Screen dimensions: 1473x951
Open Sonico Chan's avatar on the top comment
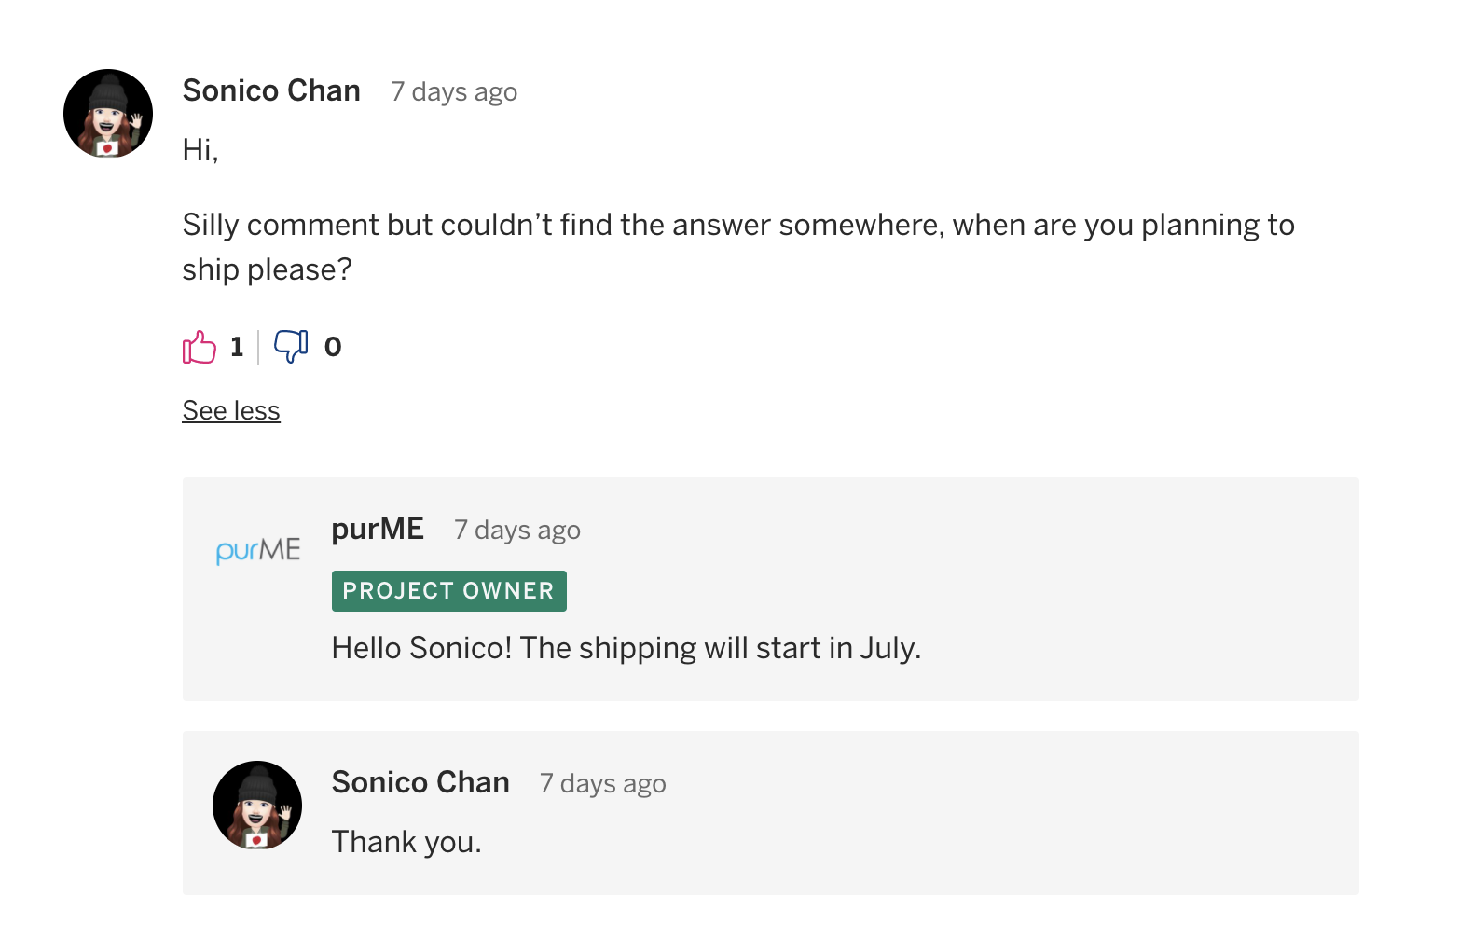click(x=108, y=114)
